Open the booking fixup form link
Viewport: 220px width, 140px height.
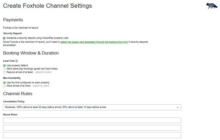pyautogui.click(x=94, y=42)
